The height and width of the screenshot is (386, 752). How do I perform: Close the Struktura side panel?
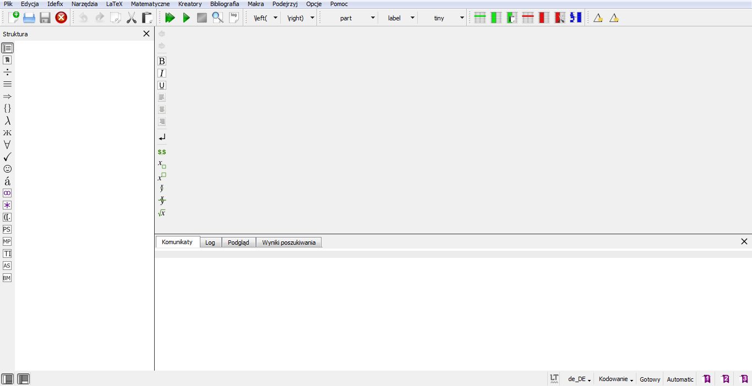pos(146,34)
